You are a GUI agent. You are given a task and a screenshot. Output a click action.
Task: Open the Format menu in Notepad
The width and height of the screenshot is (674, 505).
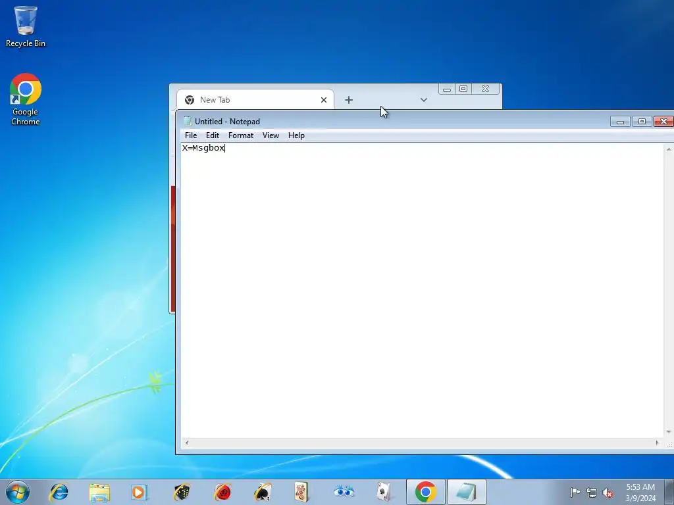(241, 135)
